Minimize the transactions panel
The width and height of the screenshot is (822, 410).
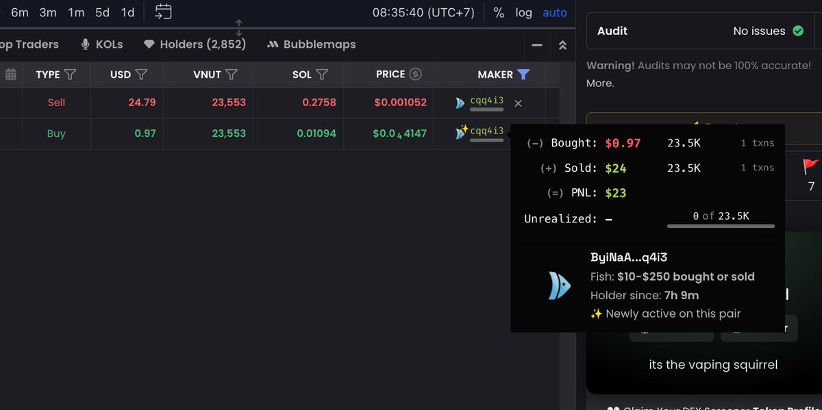[x=537, y=45]
